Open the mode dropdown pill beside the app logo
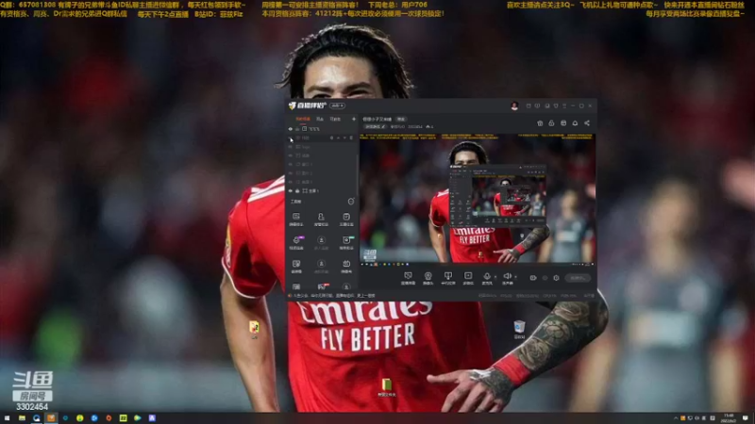Viewport: 755px width, 424px height. pos(337,106)
